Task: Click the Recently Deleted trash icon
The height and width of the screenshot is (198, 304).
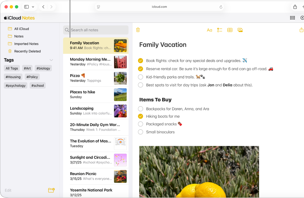Action: pyautogui.click(x=10, y=51)
